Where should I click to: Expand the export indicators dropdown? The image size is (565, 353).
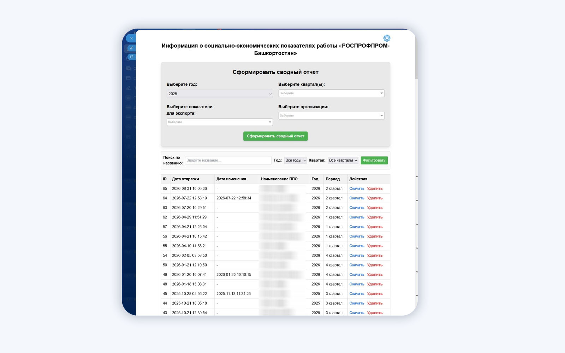pyautogui.click(x=220, y=122)
